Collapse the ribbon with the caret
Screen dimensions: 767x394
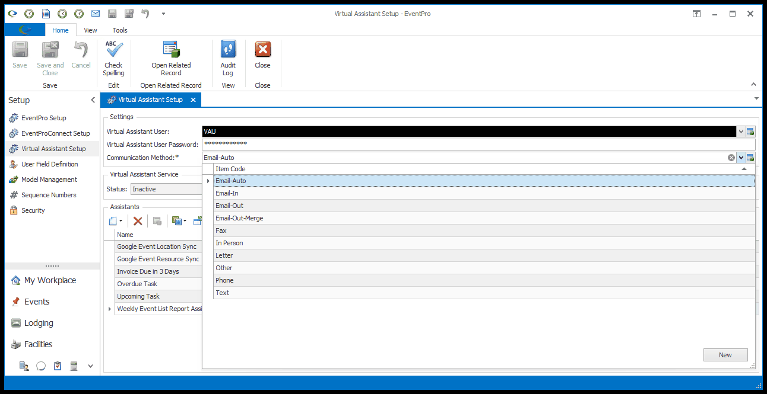pyautogui.click(x=754, y=85)
